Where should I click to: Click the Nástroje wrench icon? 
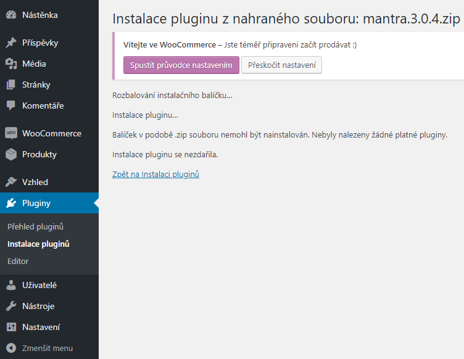tap(11, 306)
